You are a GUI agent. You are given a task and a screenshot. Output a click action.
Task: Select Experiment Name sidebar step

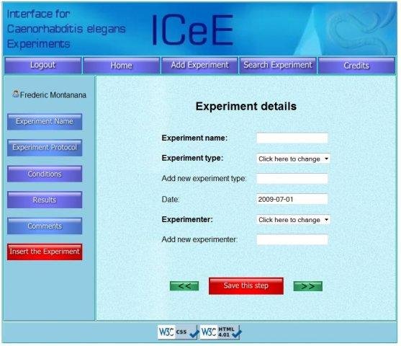pyautogui.click(x=45, y=122)
